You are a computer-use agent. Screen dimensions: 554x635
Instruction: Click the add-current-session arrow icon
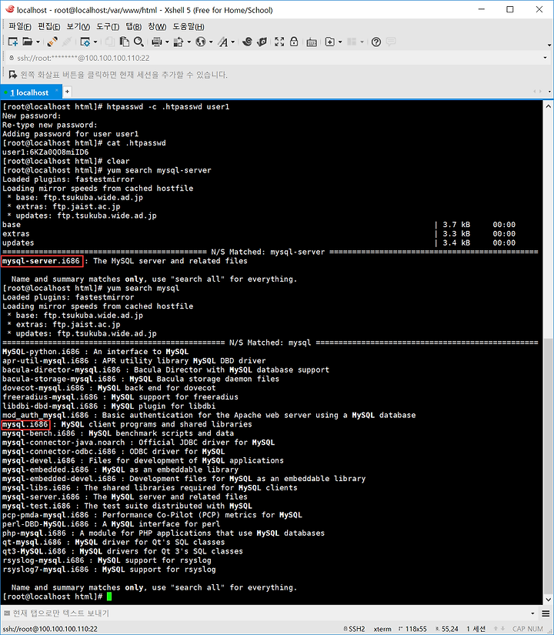[x=13, y=75]
